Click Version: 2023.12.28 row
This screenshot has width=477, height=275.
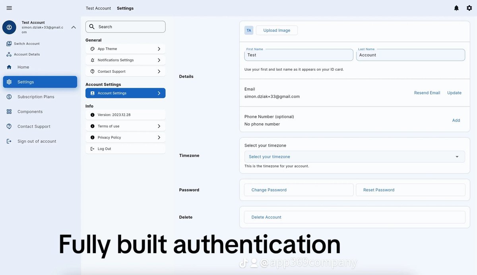pos(125,115)
